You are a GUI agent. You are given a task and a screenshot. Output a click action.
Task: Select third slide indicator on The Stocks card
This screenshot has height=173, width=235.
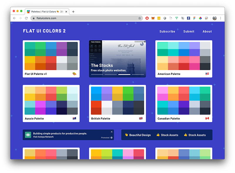click(124, 74)
